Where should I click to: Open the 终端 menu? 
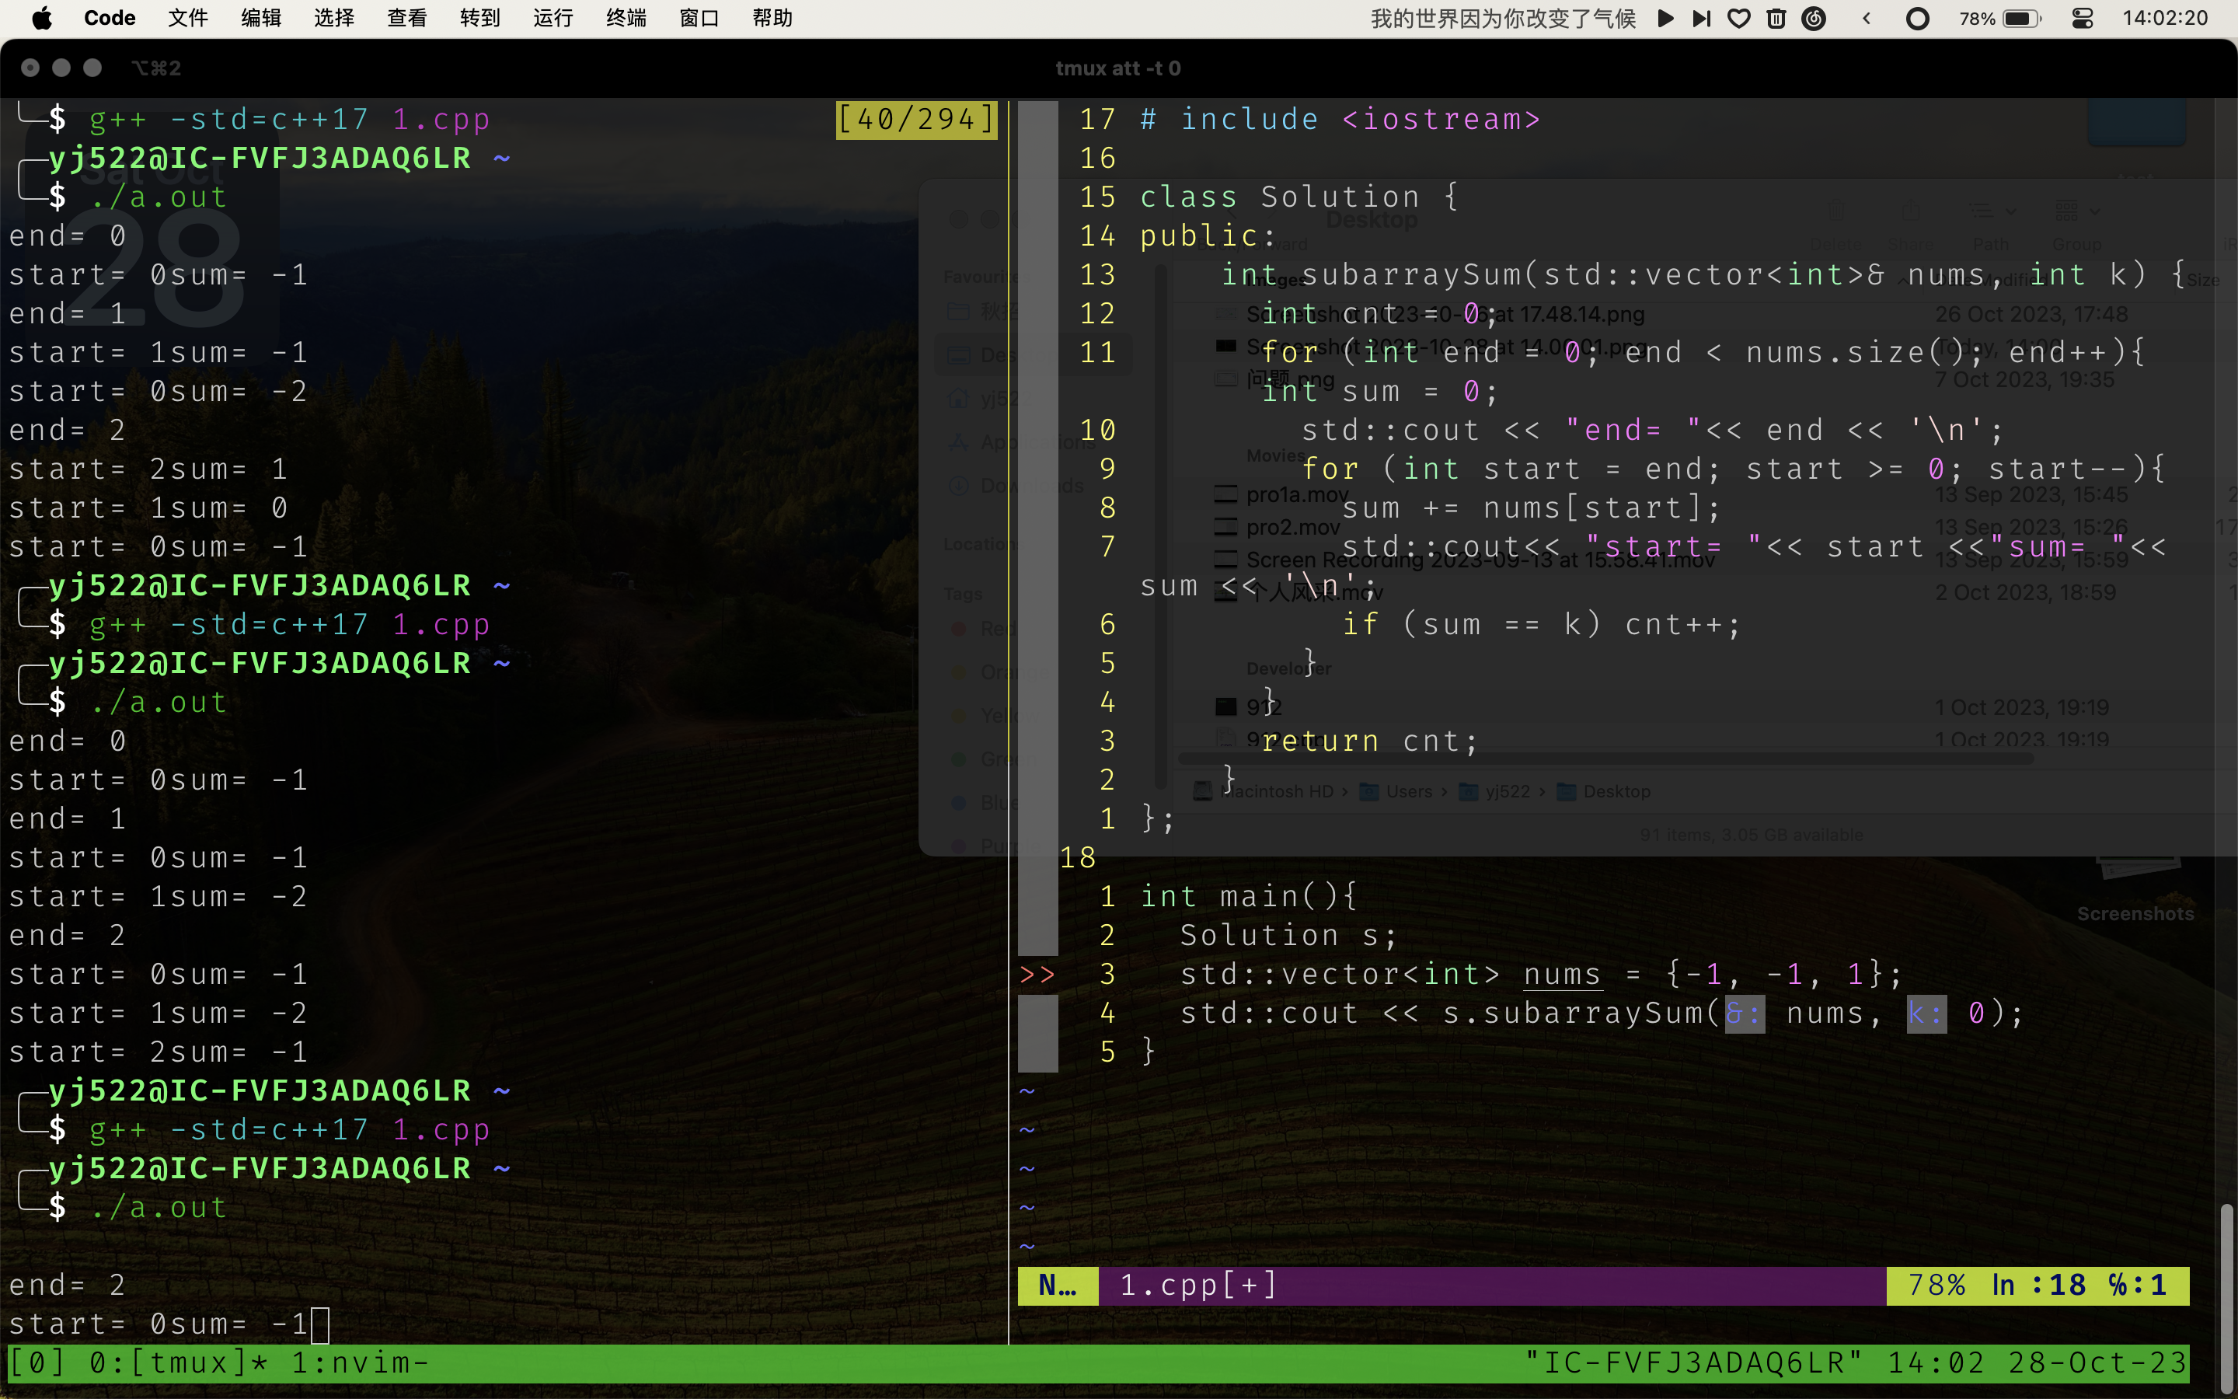coord(626,19)
